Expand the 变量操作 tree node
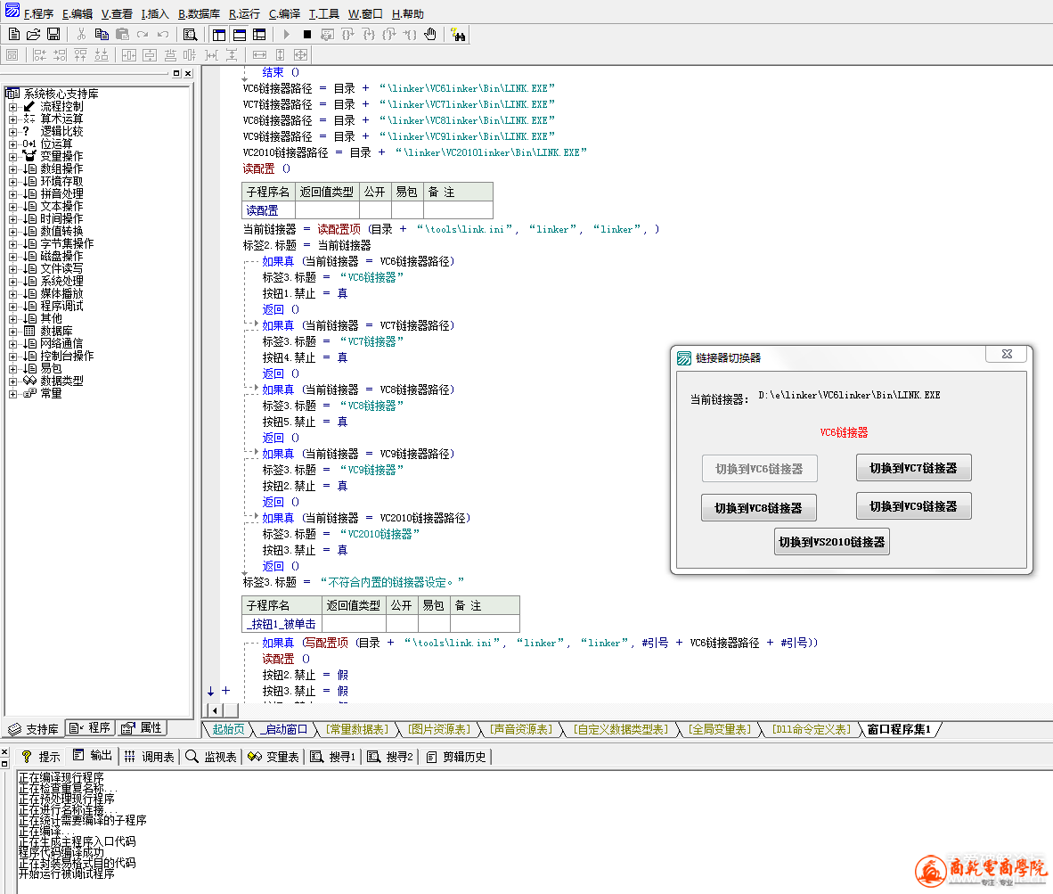Image resolution: width=1053 pixels, height=894 pixels. coord(12,157)
